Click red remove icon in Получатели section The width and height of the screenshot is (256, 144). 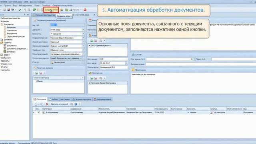point(96,78)
